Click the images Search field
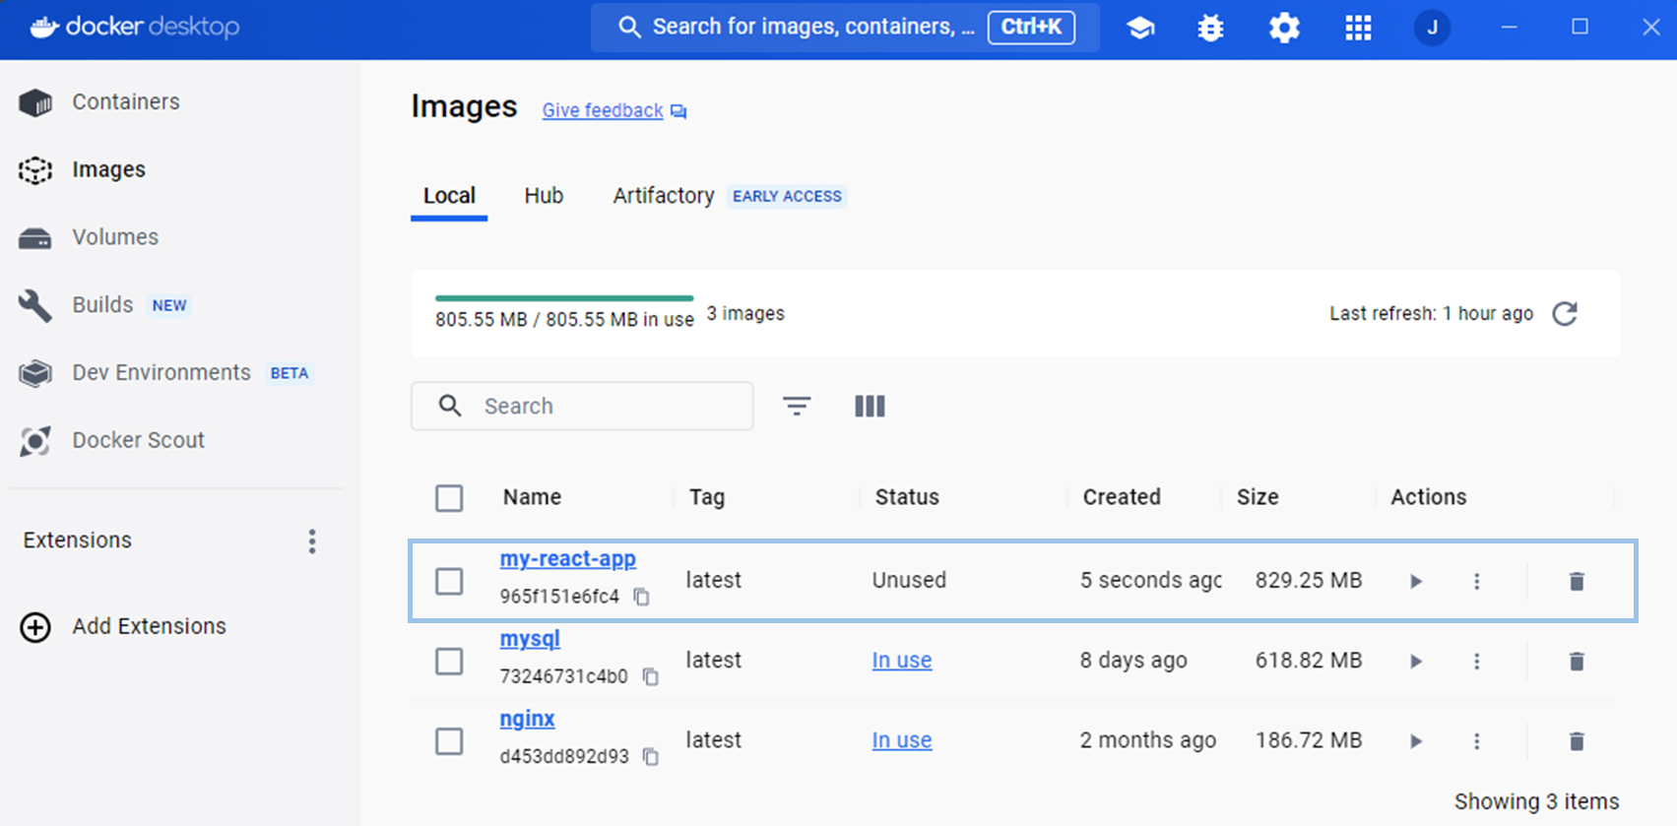Viewport: 1677px width, 826px height. pos(582,406)
